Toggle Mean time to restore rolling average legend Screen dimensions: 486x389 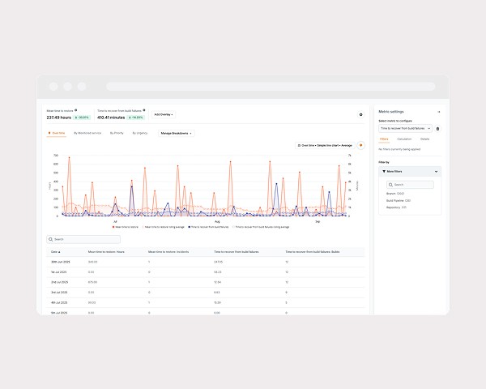coord(163,227)
